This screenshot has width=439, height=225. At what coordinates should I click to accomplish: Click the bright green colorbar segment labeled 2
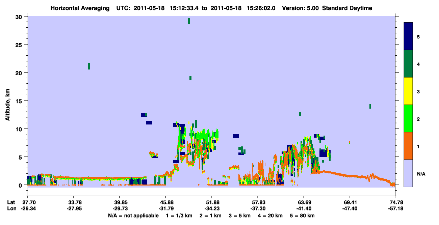click(x=408, y=118)
